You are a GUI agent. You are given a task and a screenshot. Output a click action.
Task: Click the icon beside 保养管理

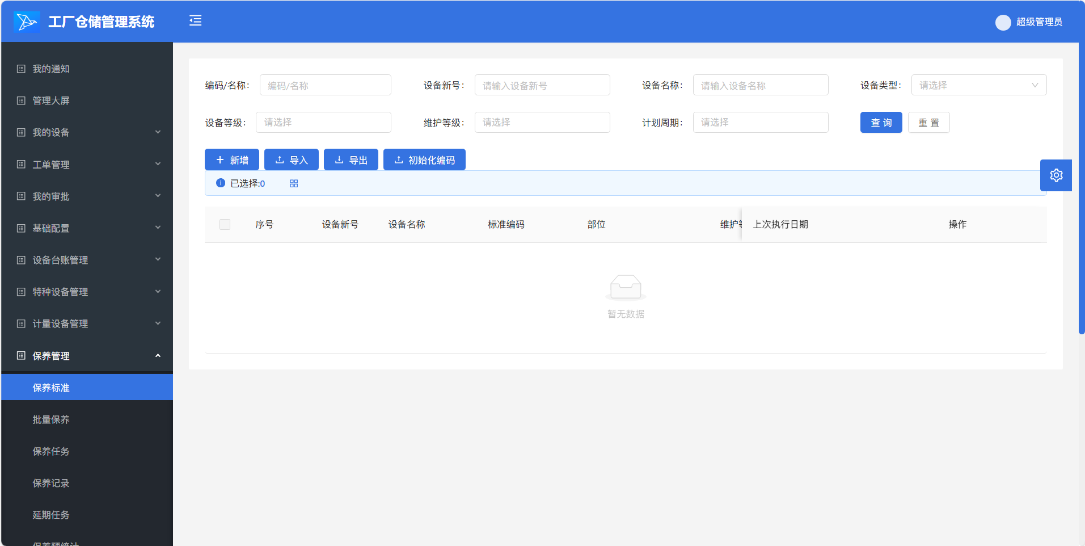point(21,355)
